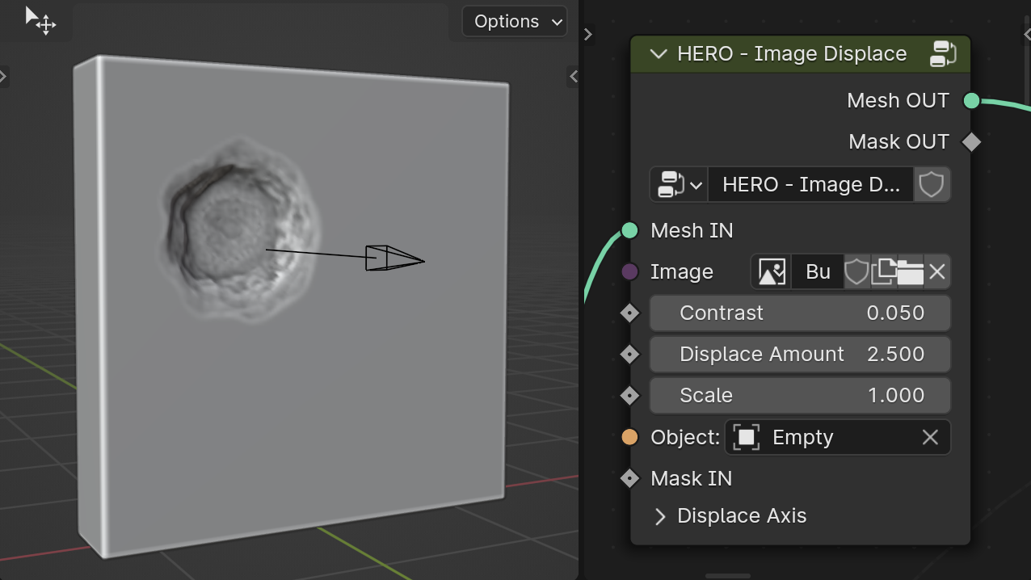1031x580 pixels.
Task: Click the 'HERO - Image Displace' node title
Action: tap(792, 54)
